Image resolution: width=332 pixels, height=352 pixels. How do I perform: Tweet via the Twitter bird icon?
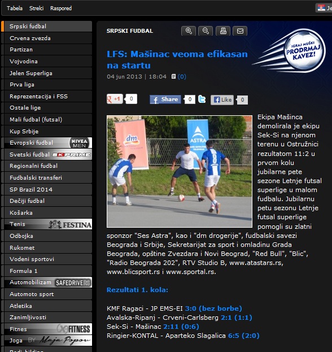202,99
